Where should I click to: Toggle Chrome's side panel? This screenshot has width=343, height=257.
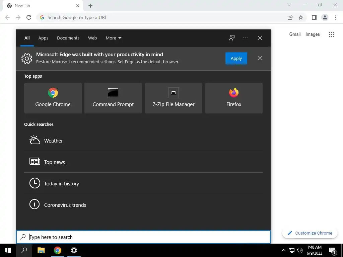click(x=314, y=17)
